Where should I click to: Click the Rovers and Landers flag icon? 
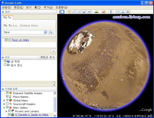(13, 111)
